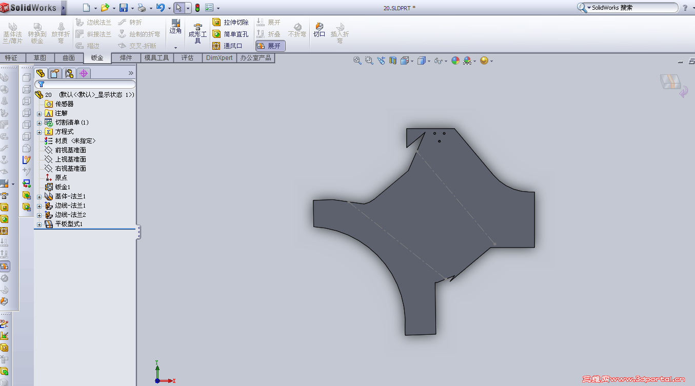The image size is (695, 386).
Task: Activate the Select arrow cursor tool
Action: (x=178, y=8)
